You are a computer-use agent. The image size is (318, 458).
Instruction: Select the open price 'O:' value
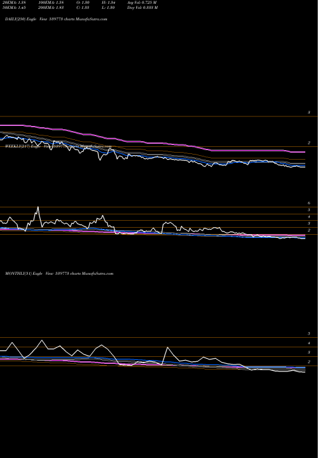click(83, 3)
